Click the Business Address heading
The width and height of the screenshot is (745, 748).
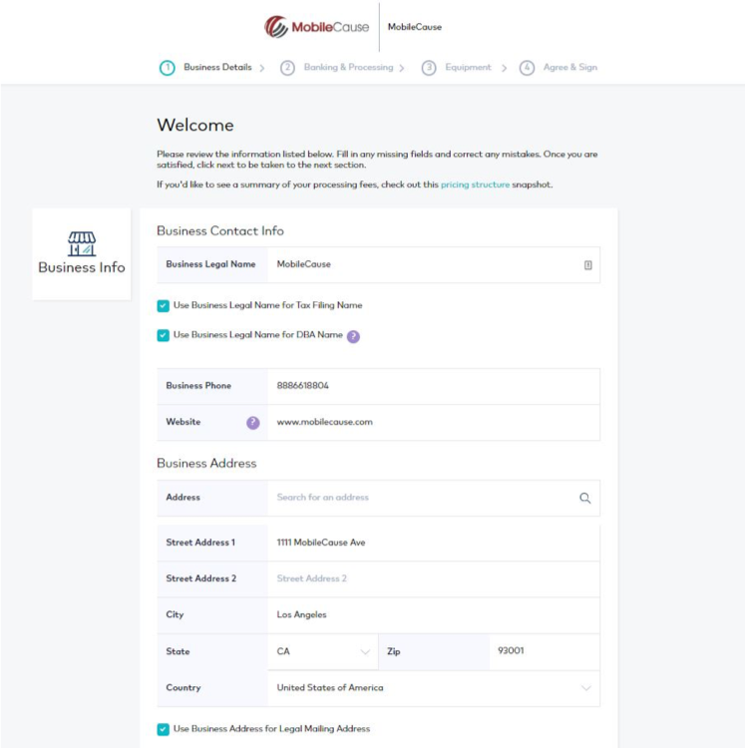(206, 463)
